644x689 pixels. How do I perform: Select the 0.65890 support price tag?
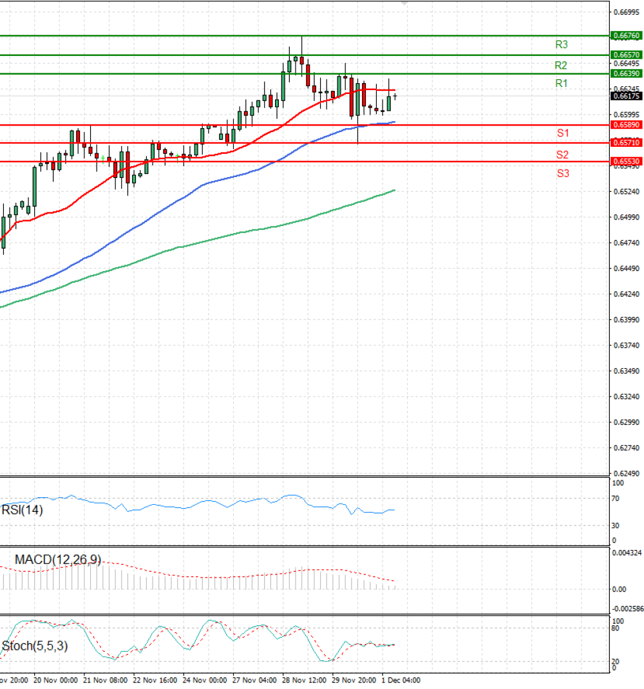(x=627, y=125)
